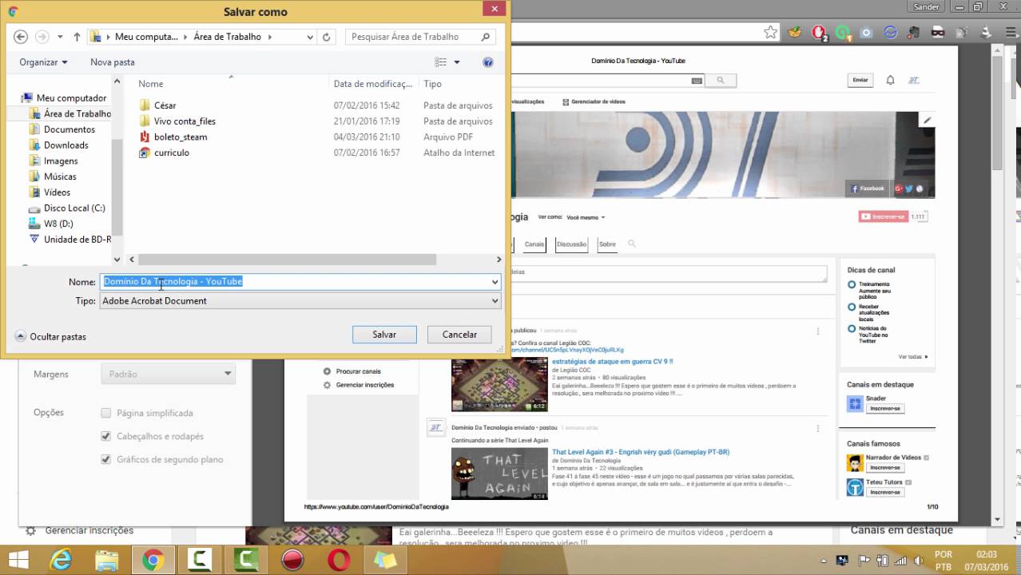Select Documentos in the navigation tree
Image resolution: width=1021 pixels, height=575 pixels.
click(x=69, y=129)
